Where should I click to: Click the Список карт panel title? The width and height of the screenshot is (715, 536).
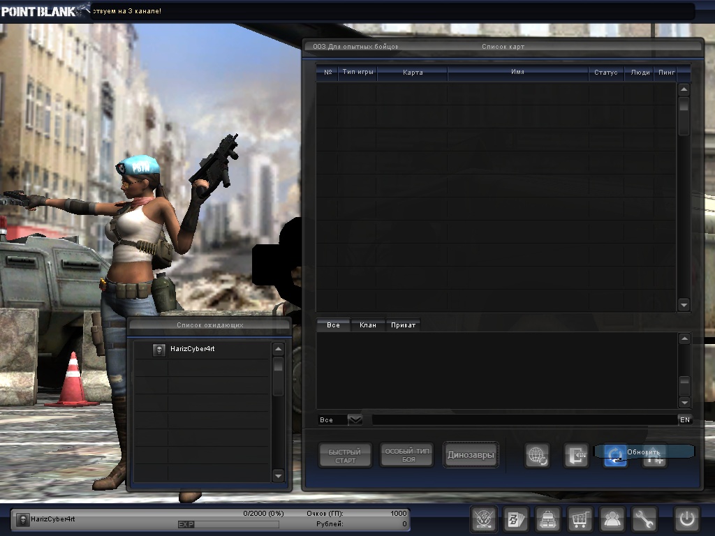[503, 47]
